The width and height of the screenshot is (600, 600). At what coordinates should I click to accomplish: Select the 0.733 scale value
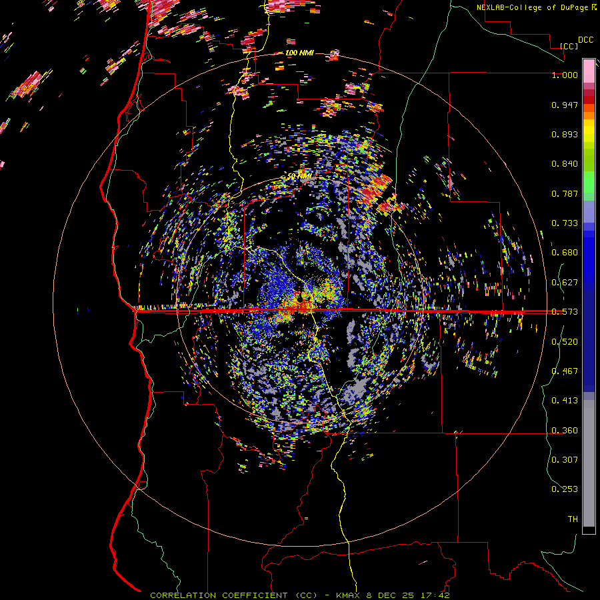click(x=565, y=223)
